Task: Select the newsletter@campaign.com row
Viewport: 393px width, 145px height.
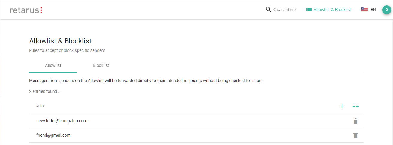Action: coord(62,121)
